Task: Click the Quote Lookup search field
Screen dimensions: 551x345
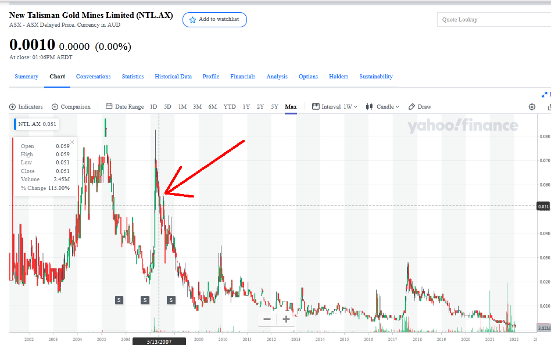Action: point(494,20)
